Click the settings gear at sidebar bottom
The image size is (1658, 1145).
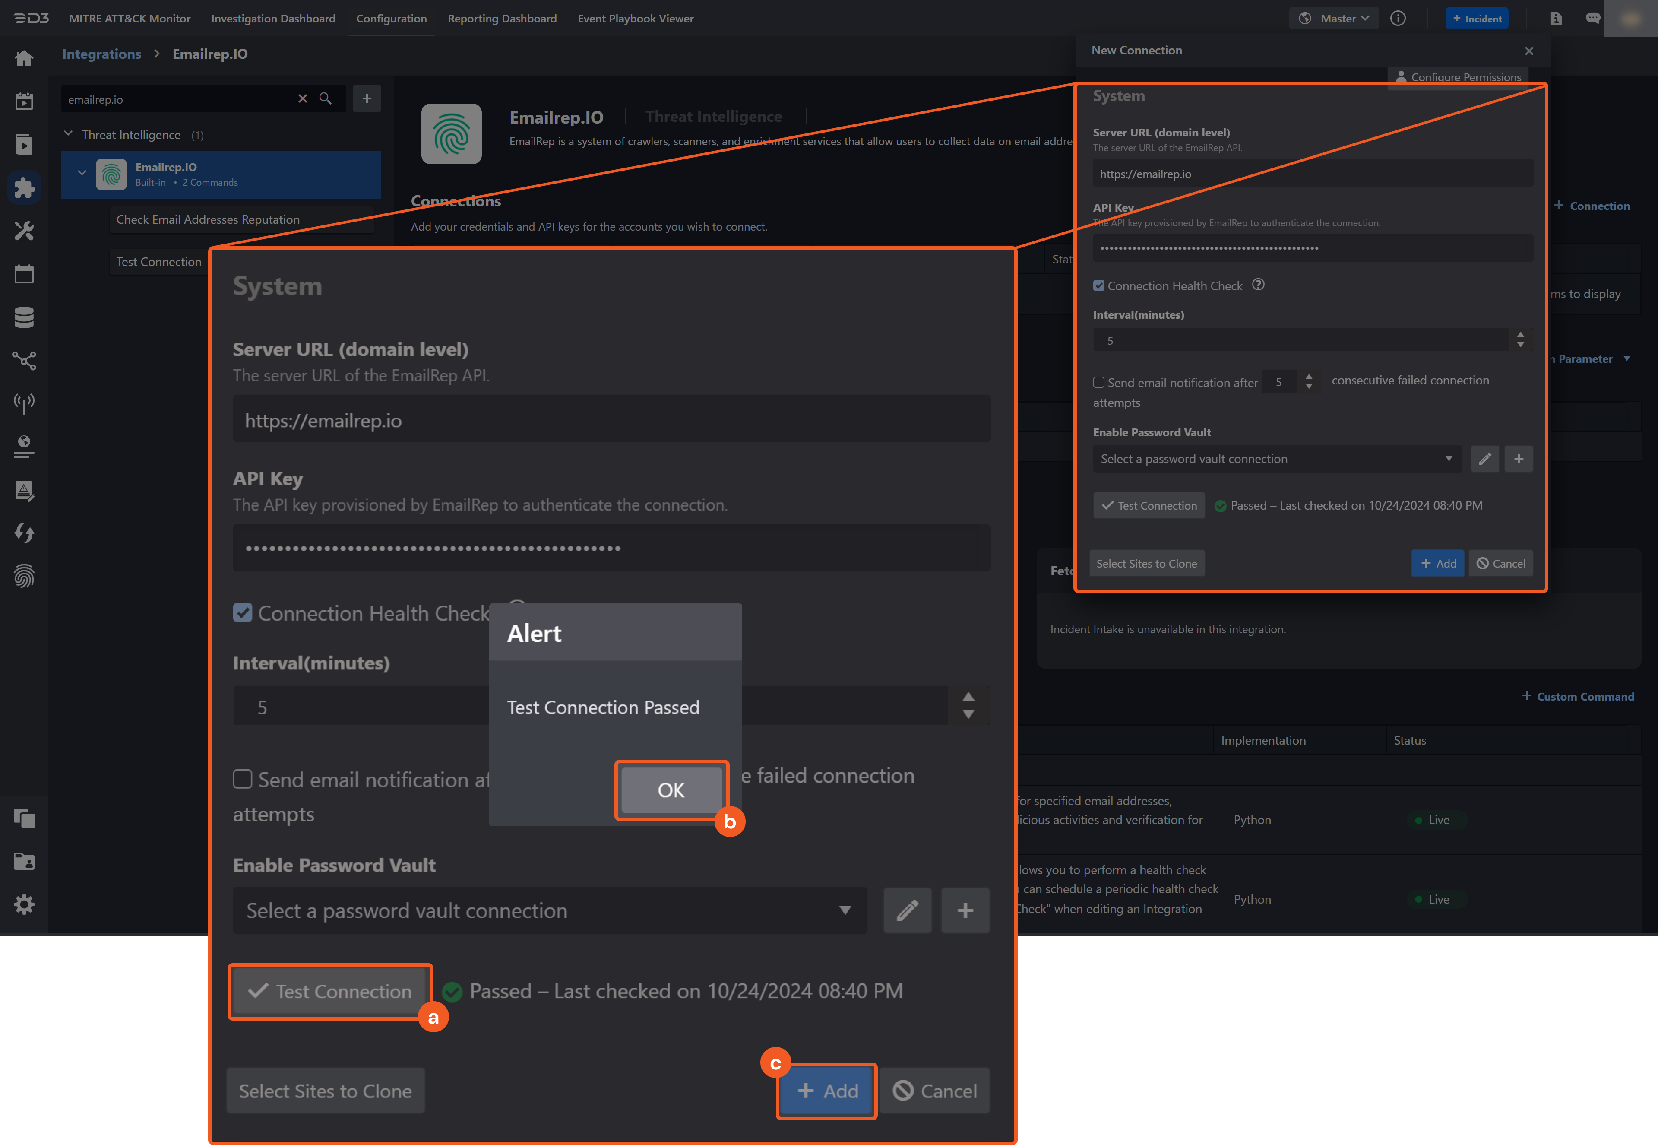click(x=24, y=904)
